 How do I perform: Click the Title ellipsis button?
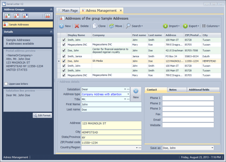(x=128, y=99)
